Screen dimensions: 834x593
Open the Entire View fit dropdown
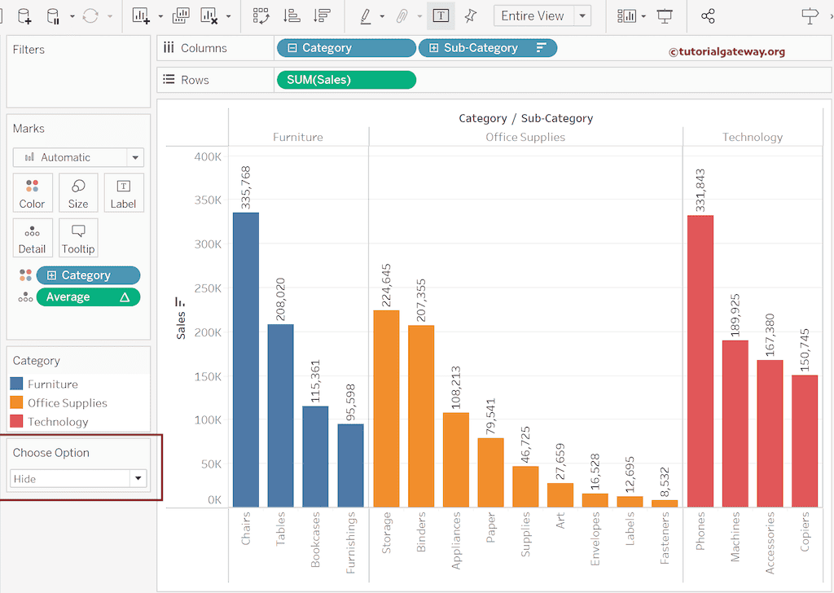(x=582, y=16)
